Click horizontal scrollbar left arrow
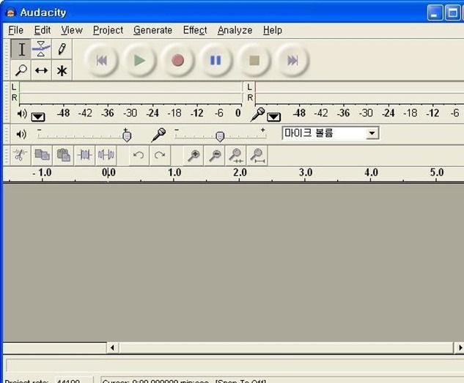This screenshot has width=464, height=383. pos(112,348)
